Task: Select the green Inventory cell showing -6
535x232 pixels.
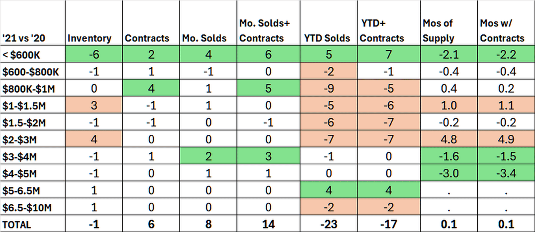Action: pyautogui.click(x=94, y=54)
